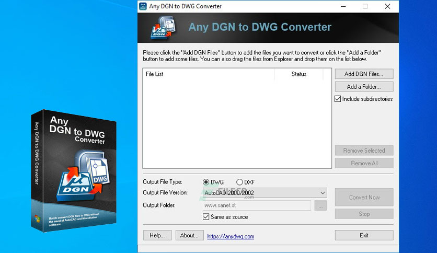Image resolution: width=437 pixels, height=253 pixels.
Task: Click Add DGN Files button
Action: click(364, 74)
